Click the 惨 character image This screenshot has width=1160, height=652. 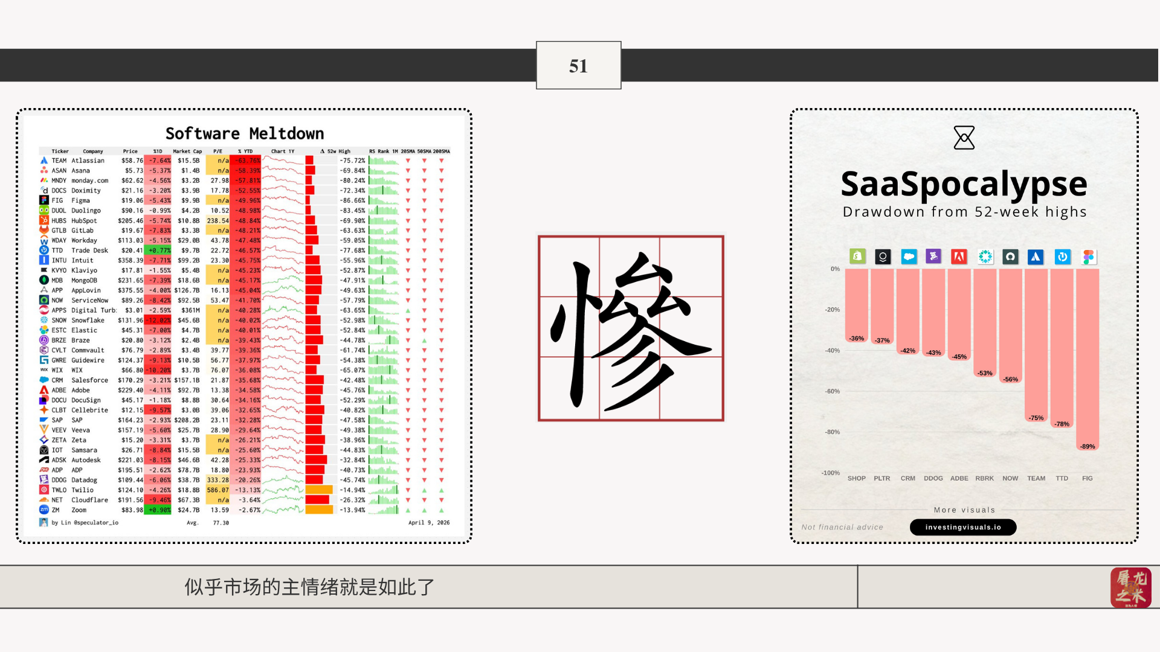click(631, 328)
